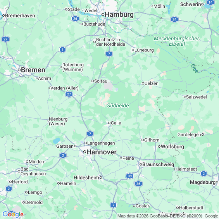Click the A36 highway shield south of Braunschweig
This screenshot has width=219, height=219.
click(138, 184)
